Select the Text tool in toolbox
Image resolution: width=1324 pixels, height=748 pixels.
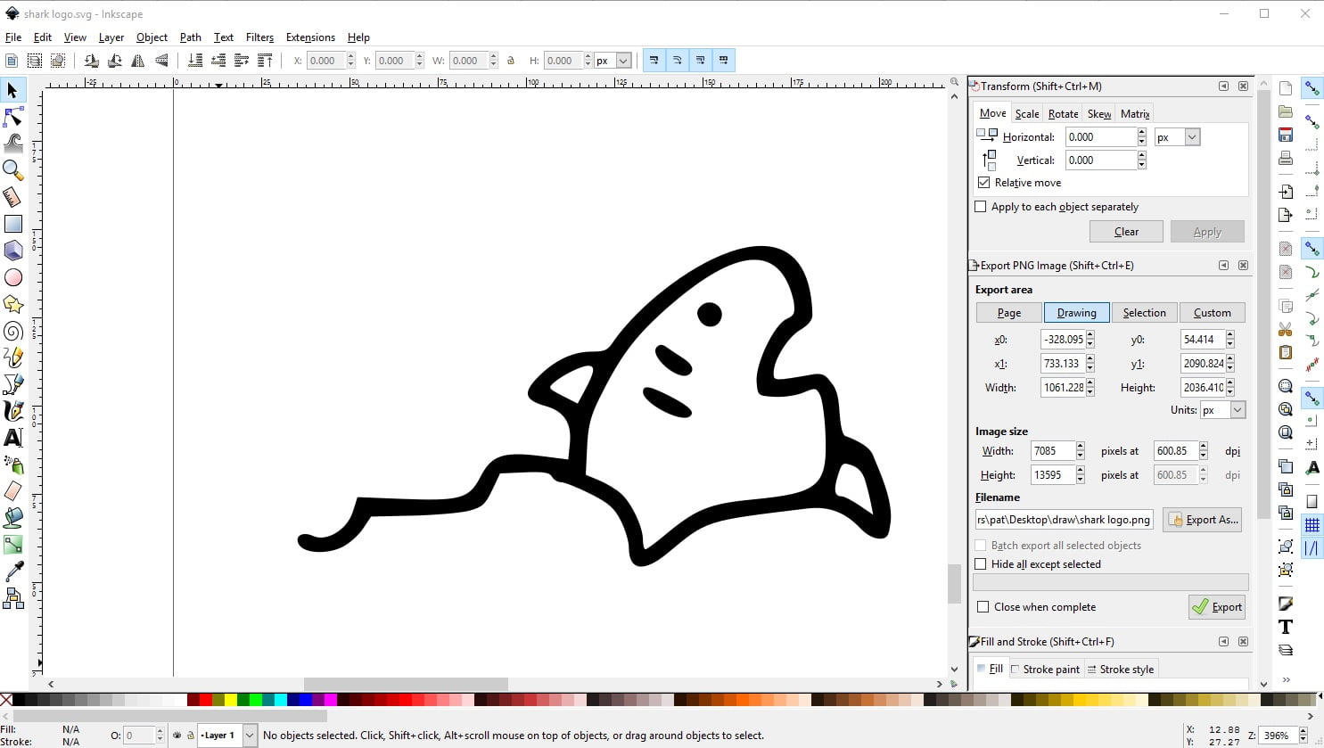click(x=13, y=438)
